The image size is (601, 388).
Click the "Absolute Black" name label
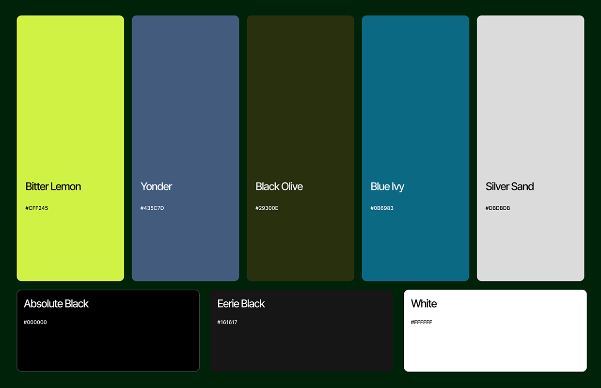tap(56, 304)
